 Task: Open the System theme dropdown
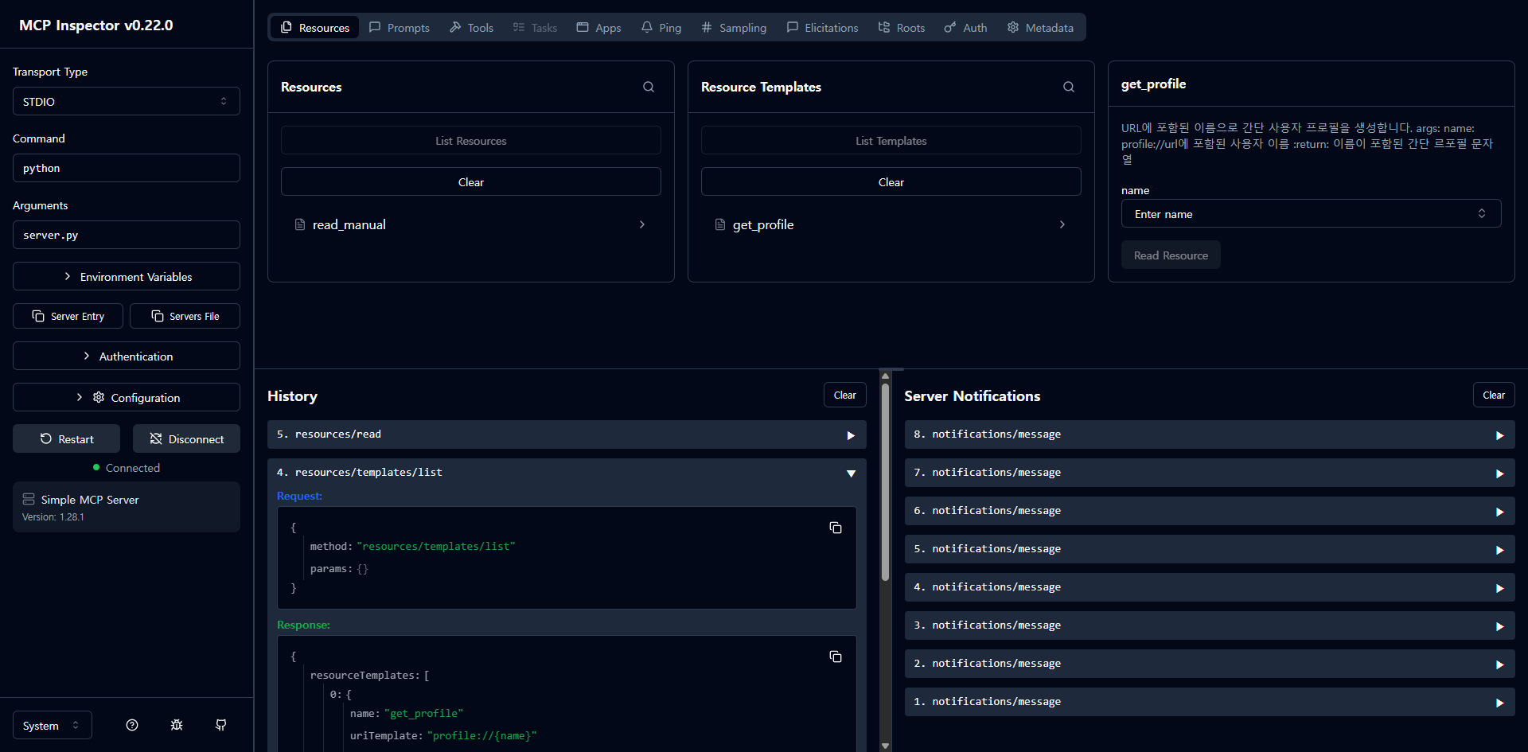(x=53, y=725)
